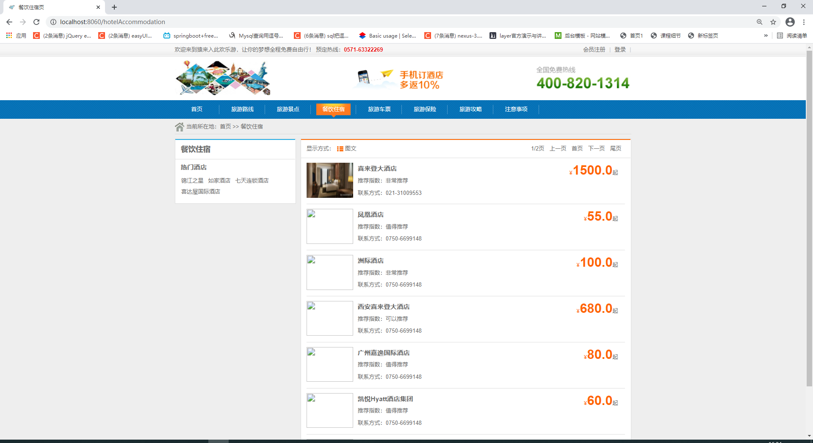Image resolution: width=813 pixels, height=443 pixels.
Task: Select the 餐饮住宿 navigation tab
Action: [x=334, y=109]
